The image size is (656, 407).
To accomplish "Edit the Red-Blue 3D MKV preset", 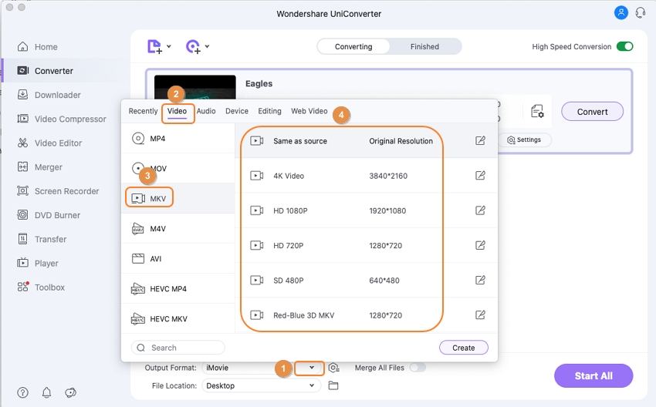I will point(480,314).
